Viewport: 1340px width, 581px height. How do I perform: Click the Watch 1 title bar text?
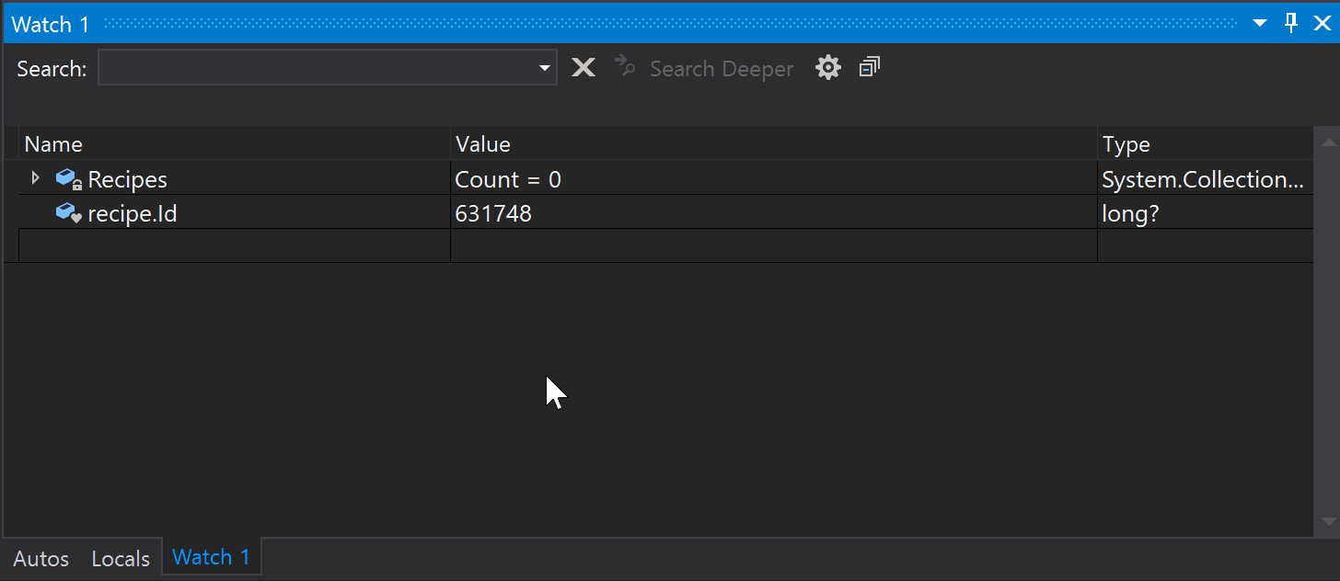[51, 24]
